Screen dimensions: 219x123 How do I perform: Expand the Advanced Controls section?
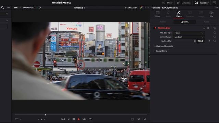point(163,46)
